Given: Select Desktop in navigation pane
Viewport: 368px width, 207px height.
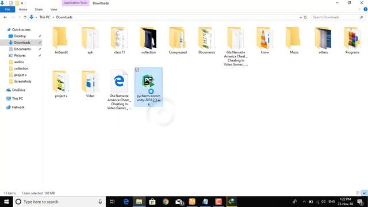Looking at the screenshot, I should pyautogui.click(x=20, y=36).
